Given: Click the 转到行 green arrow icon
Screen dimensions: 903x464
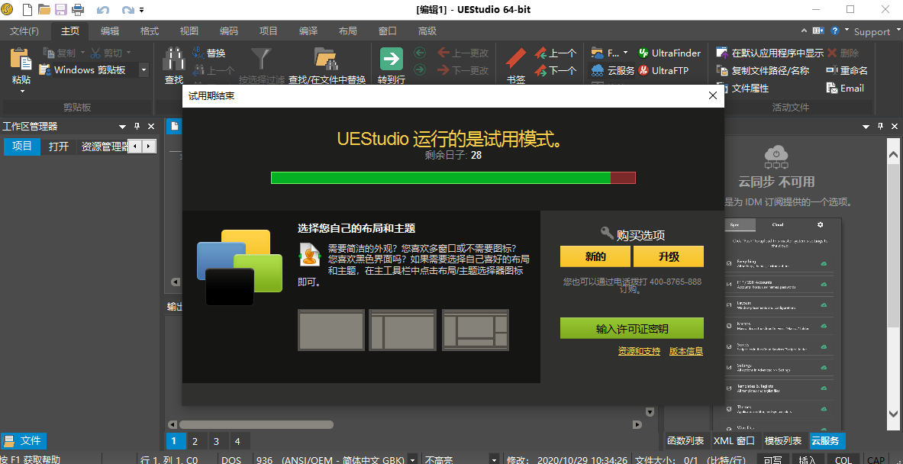Looking at the screenshot, I should [x=392, y=59].
